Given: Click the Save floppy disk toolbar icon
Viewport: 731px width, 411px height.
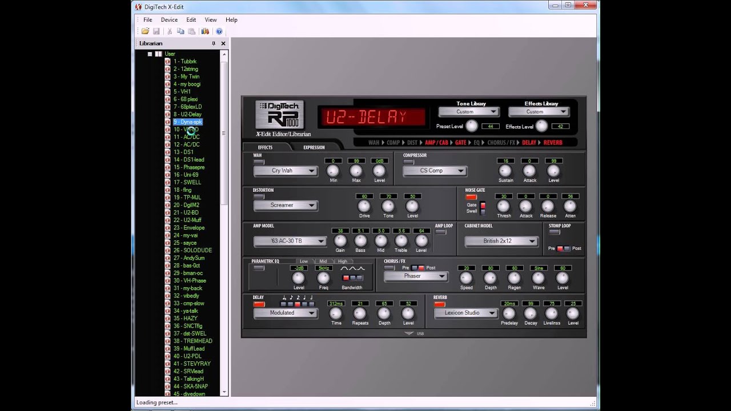Looking at the screenshot, I should click(156, 31).
